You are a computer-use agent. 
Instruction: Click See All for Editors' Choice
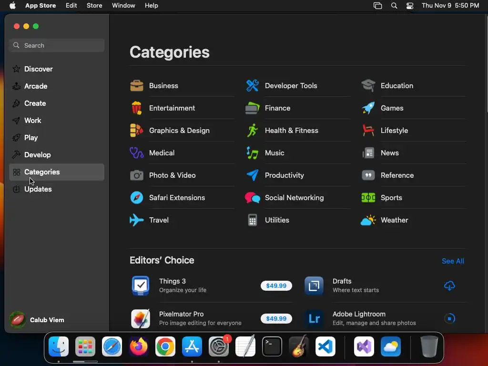point(453,261)
